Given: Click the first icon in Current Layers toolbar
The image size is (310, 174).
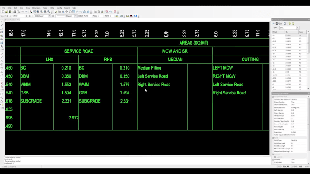Looking at the screenshot, I should click(274, 24).
